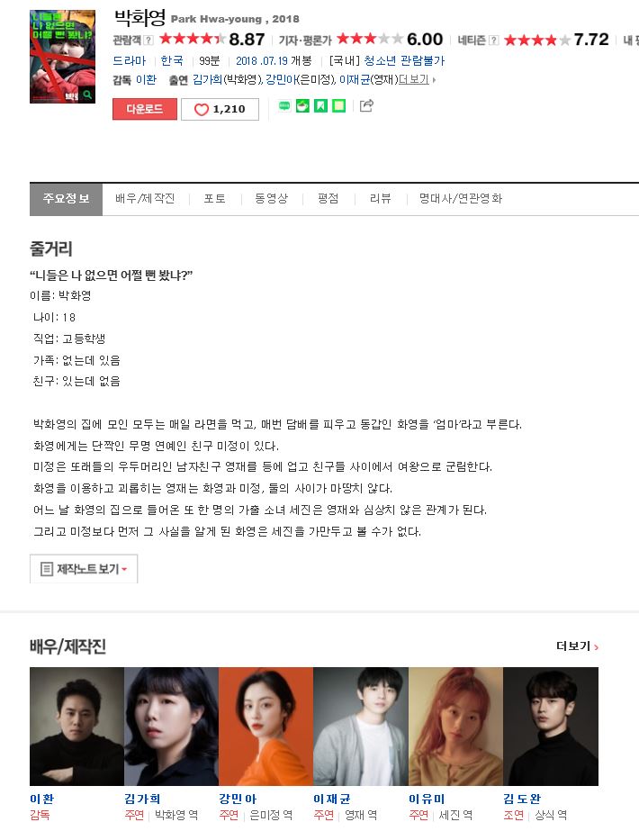The height and width of the screenshot is (831, 639).
Task: Click the 관람객 star rating 8.87
Action: point(211,40)
